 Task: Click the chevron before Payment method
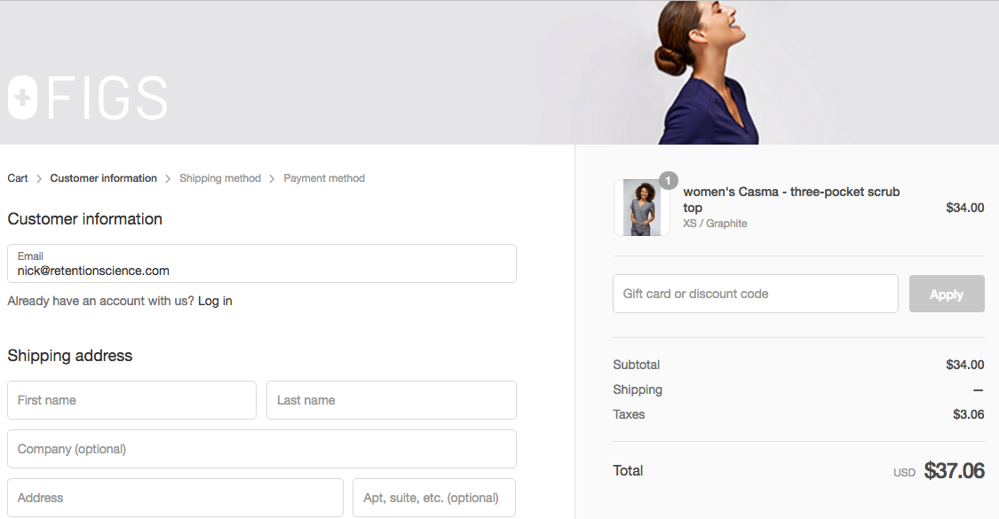(x=272, y=179)
